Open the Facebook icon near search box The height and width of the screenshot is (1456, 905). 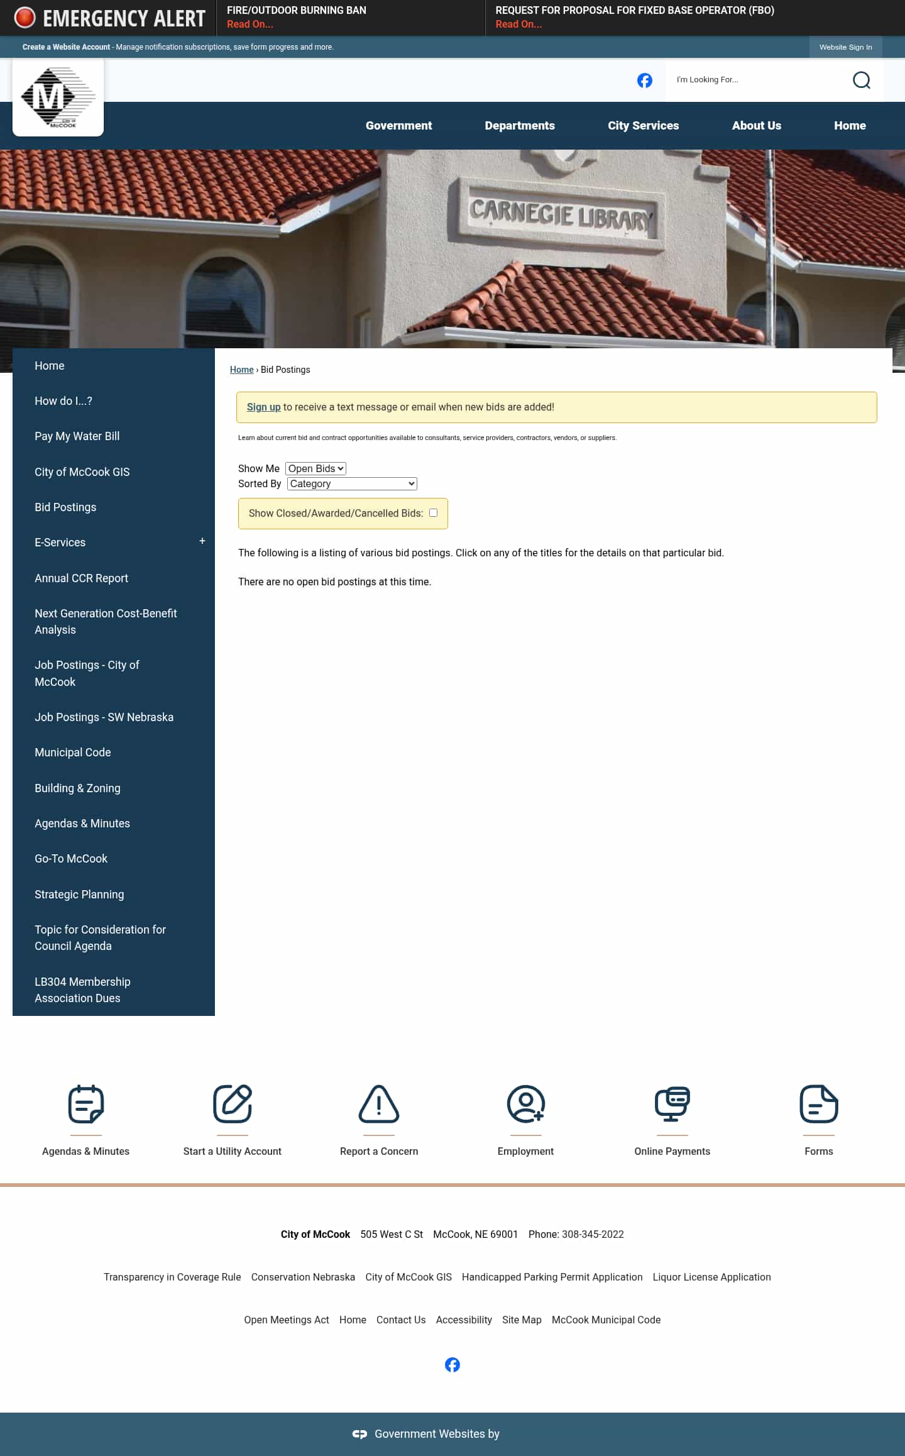coord(644,80)
